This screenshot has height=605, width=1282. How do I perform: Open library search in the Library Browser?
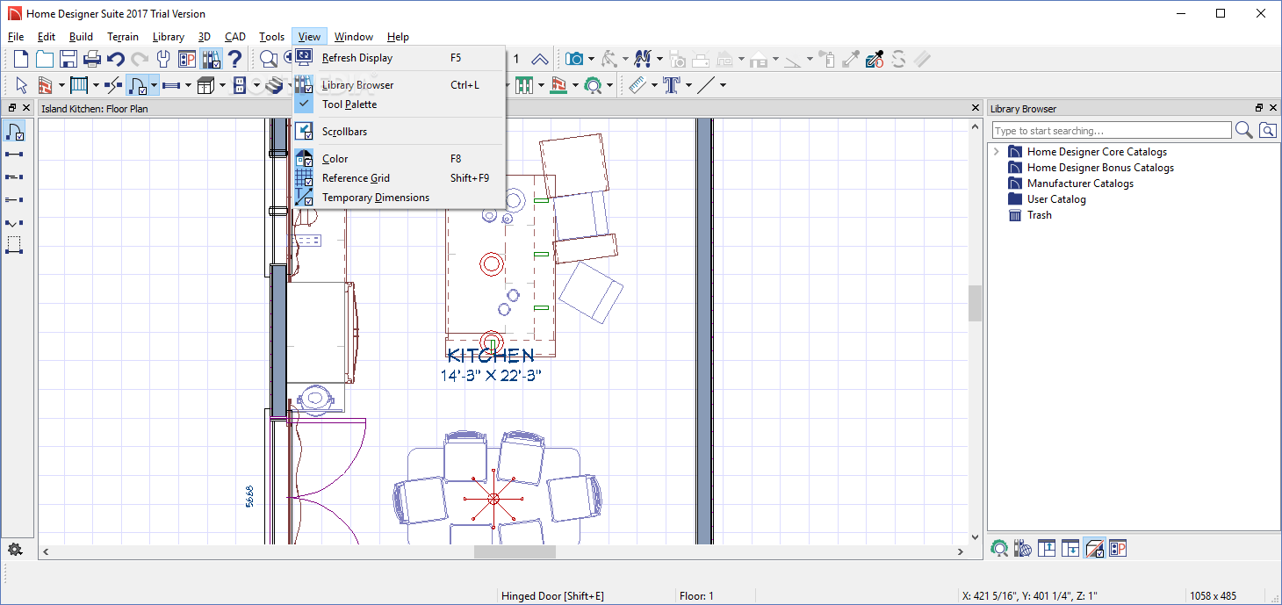[1244, 129]
